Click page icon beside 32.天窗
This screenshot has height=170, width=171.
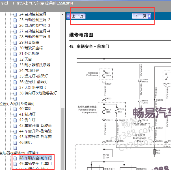pyautogui.click(x=15, y=60)
